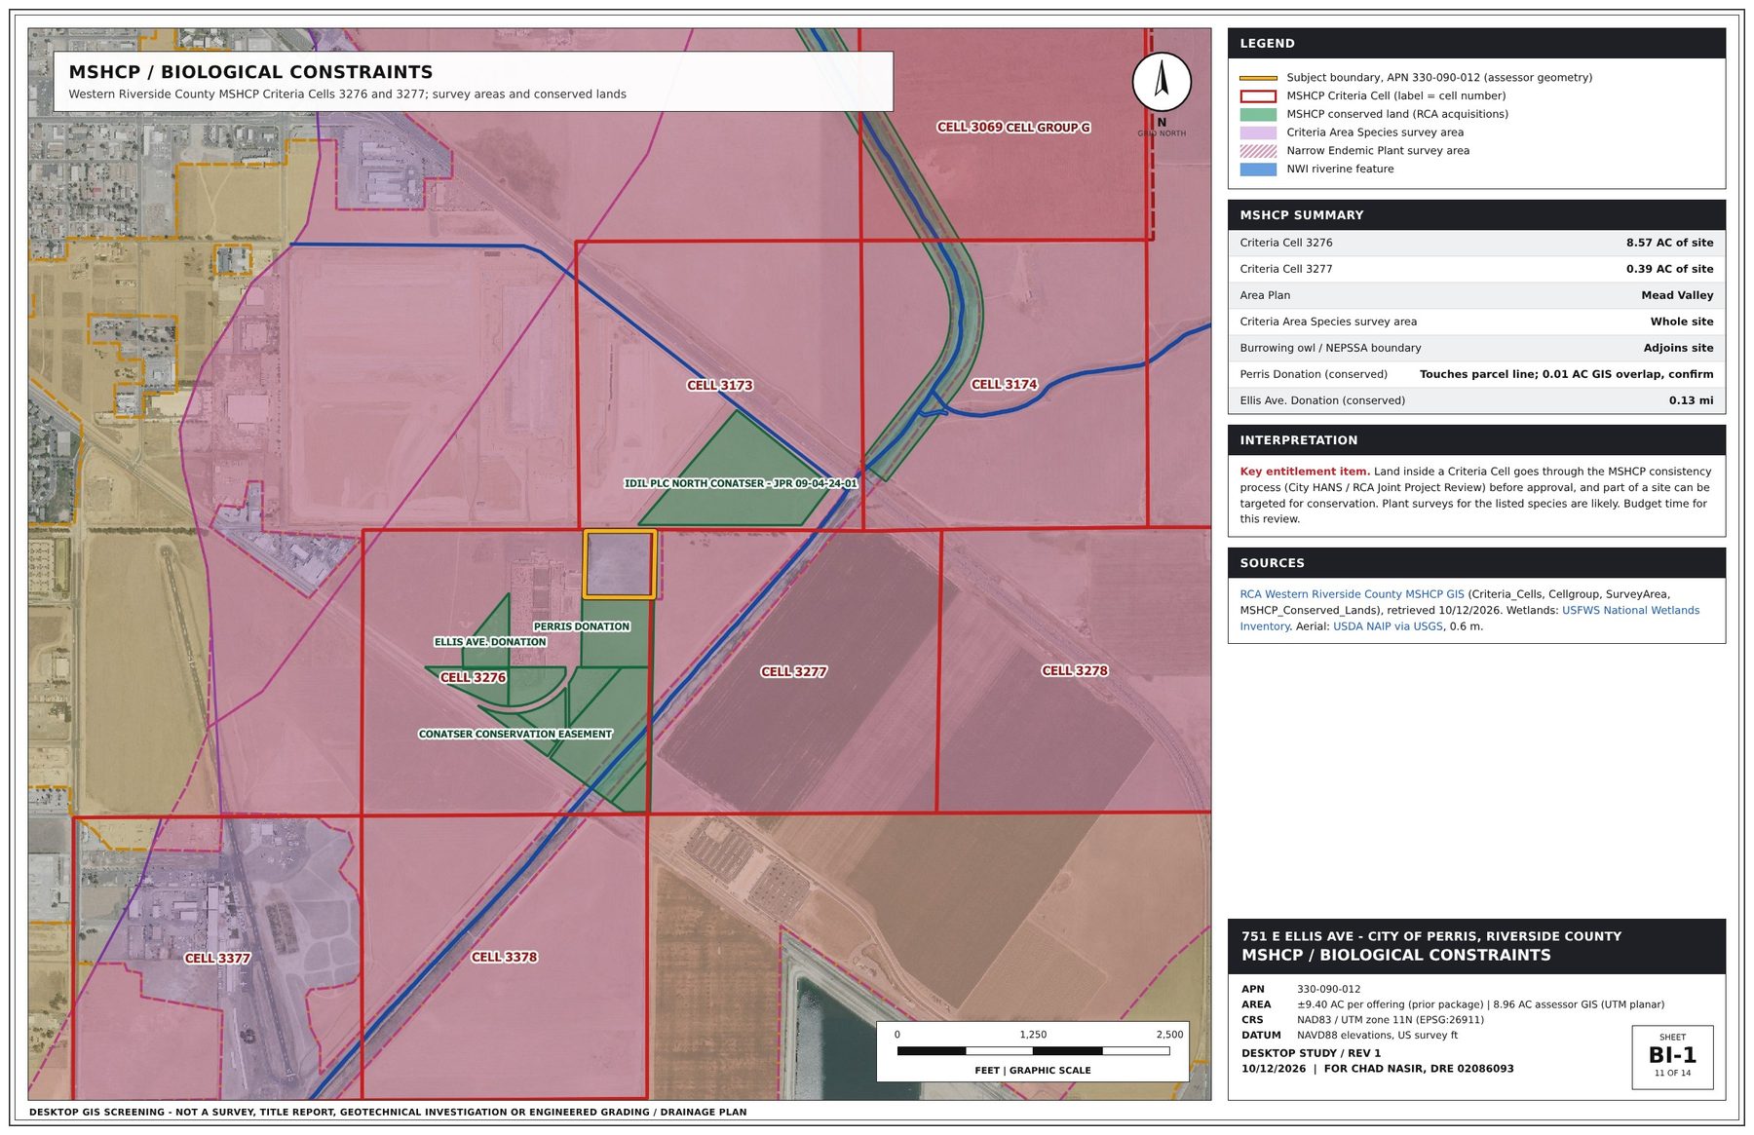Click the CELL 3276 map label
1754x1135 pixels.
(473, 677)
